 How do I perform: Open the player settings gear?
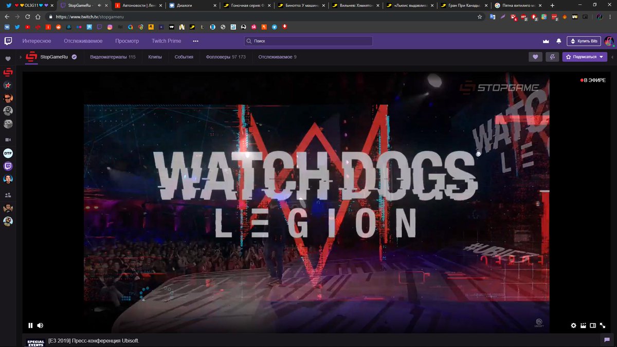pos(574,325)
